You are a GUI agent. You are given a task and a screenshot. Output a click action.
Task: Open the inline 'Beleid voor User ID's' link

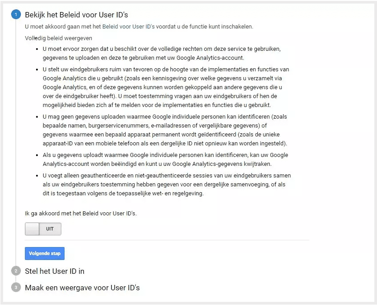pyautogui.click(x=128, y=26)
